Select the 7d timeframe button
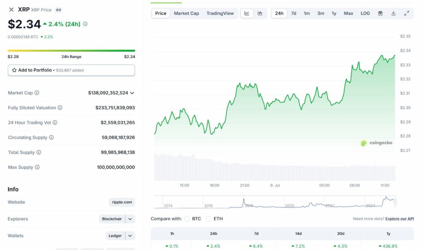 293,13
